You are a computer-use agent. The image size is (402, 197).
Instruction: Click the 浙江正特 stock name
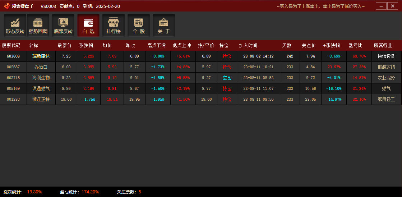(x=41, y=99)
